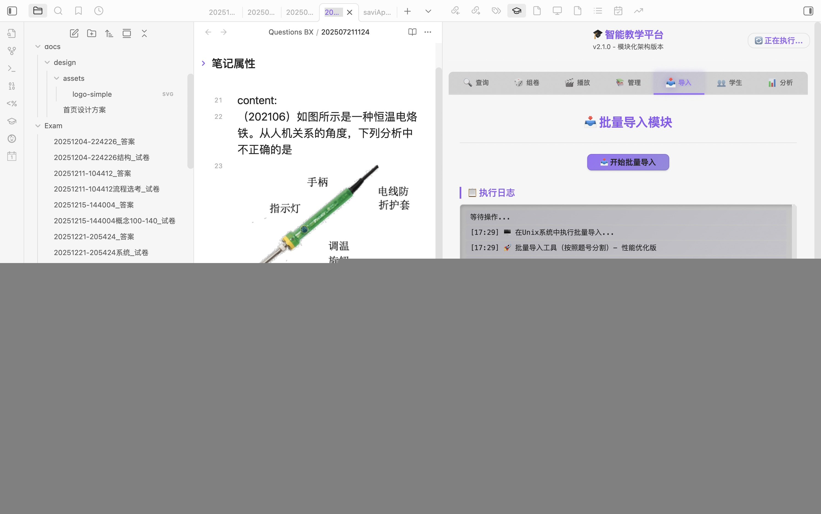Open the tags pane icon in top toolbar
Screen dimensions: 821x514
[496, 10]
